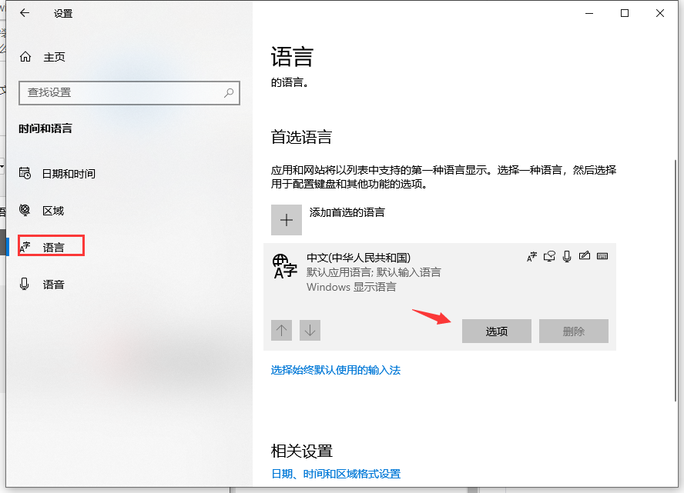Click the plus icon to add language

(x=287, y=220)
